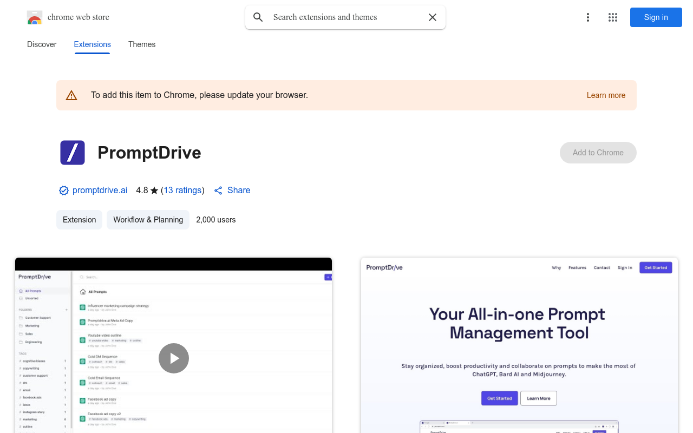Image resolution: width=693 pixels, height=433 pixels.
Task: Click the browser update warning message text
Action: (199, 95)
